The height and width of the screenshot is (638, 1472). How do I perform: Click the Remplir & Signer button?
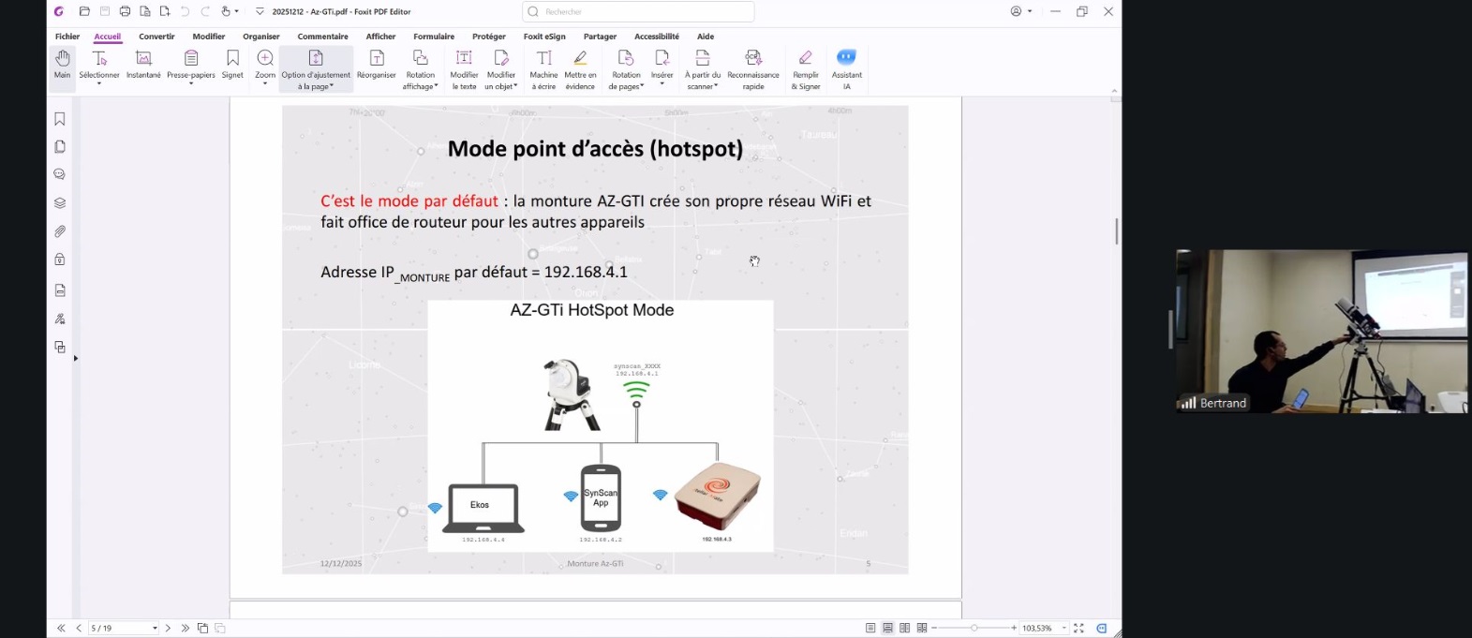coord(805,65)
